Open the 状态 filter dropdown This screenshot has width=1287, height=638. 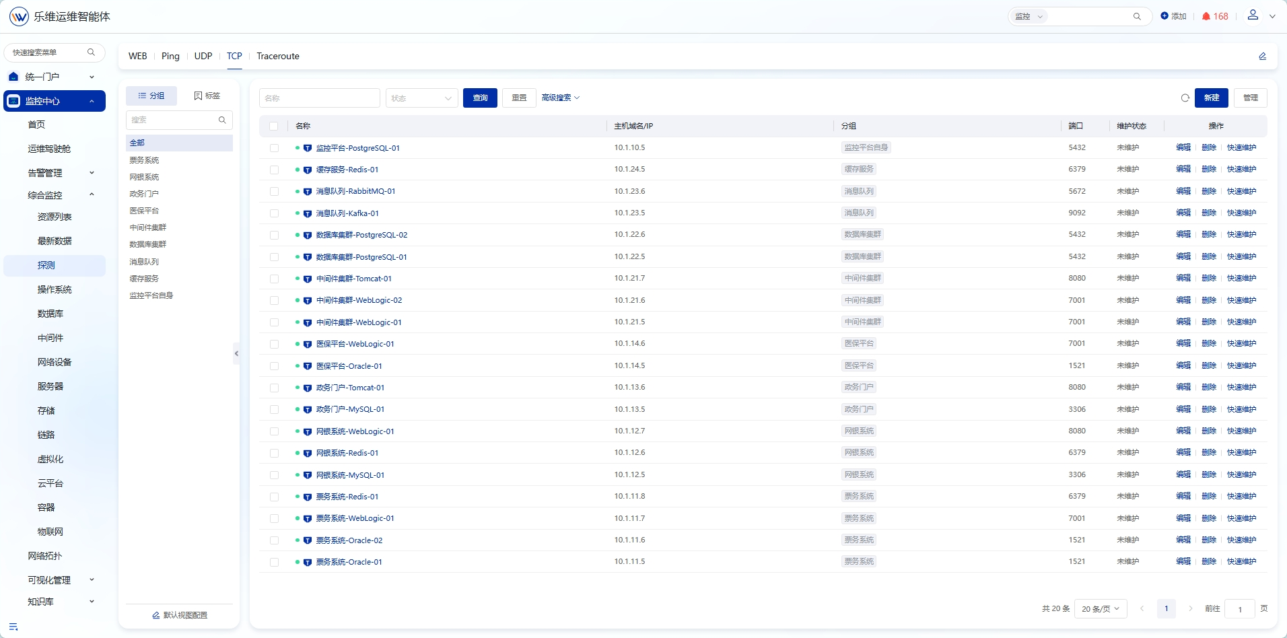pos(421,98)
